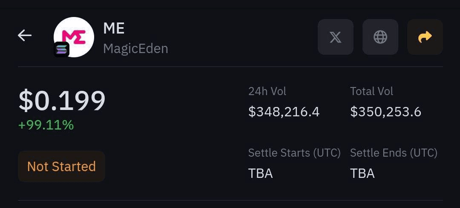This screenshot has height=208, width=460.
Task: Go back using the left arrow
Action: [25, 36]
